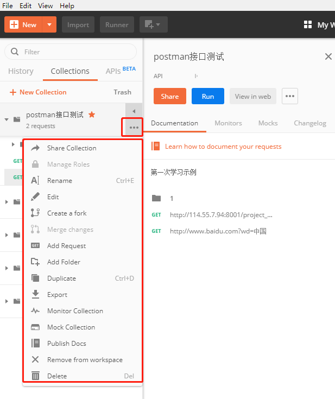Click the Duplicate stacked pages icon
The image size is (335, 399).
(x=35, y=278)
